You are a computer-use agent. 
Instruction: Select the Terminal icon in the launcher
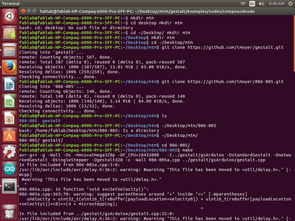9,186
